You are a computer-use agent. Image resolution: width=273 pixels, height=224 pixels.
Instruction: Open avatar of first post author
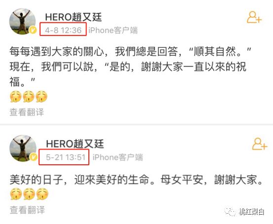22,21
